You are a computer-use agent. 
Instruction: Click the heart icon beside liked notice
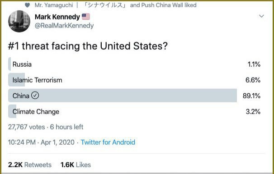(x=27, y=5)
